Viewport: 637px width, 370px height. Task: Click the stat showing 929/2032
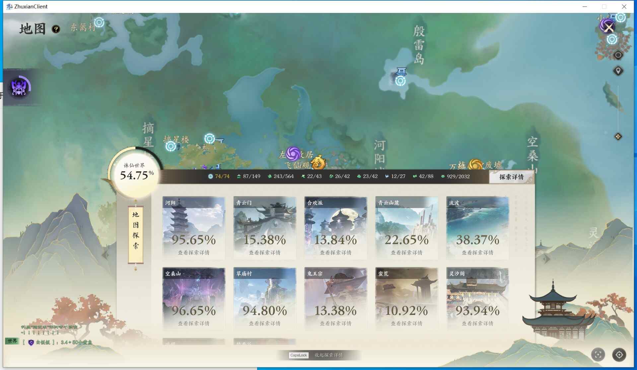click(x=455, y=177)
